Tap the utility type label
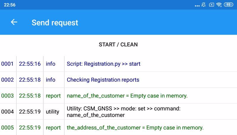The width and height of the screenshot is (237, 135). coord(53,112)
